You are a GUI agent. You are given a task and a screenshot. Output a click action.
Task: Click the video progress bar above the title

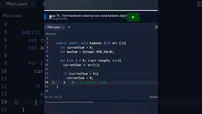tap(101, 10)
